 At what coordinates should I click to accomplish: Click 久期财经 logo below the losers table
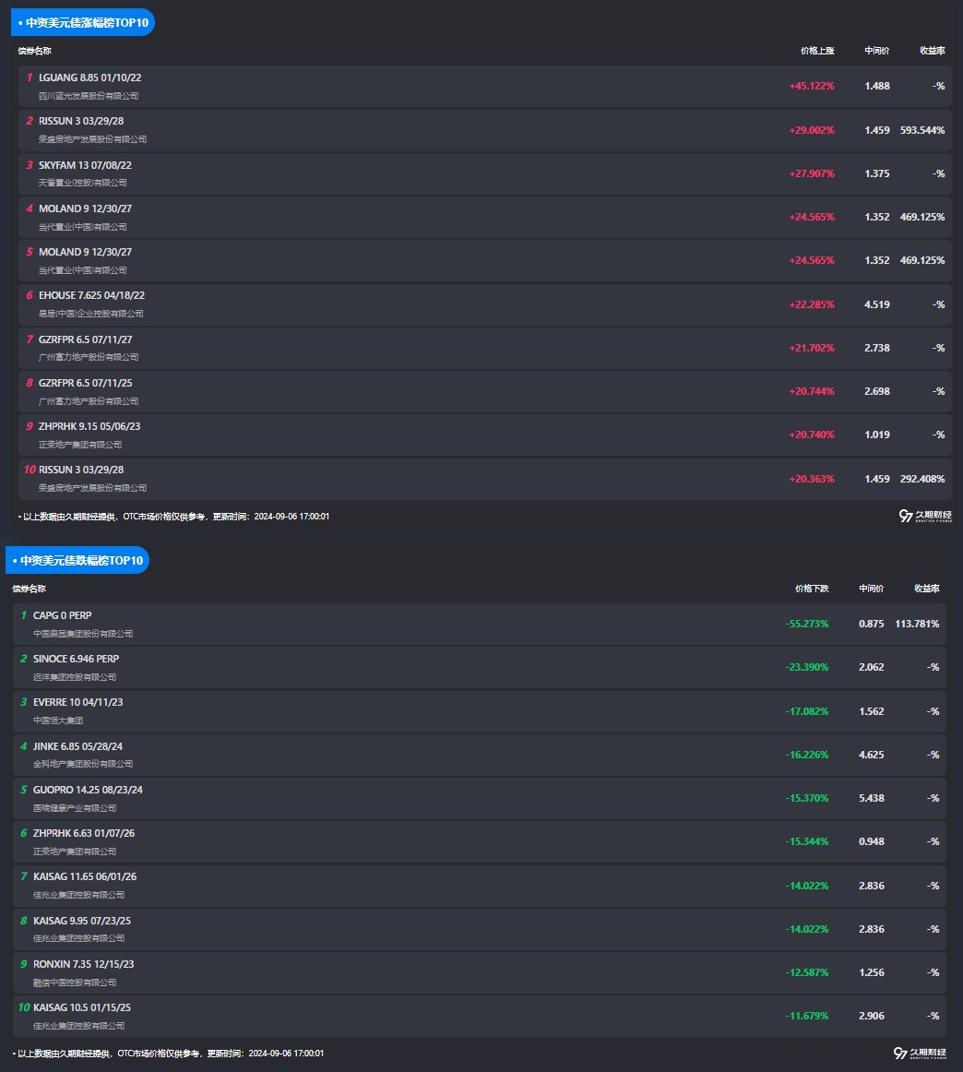pyautogui.click(x=919, y=1053)
